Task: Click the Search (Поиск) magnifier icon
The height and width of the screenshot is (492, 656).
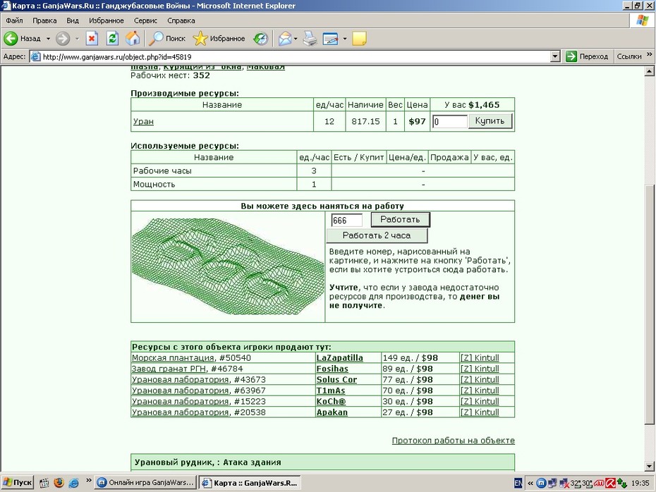Action: click(156, 39)
